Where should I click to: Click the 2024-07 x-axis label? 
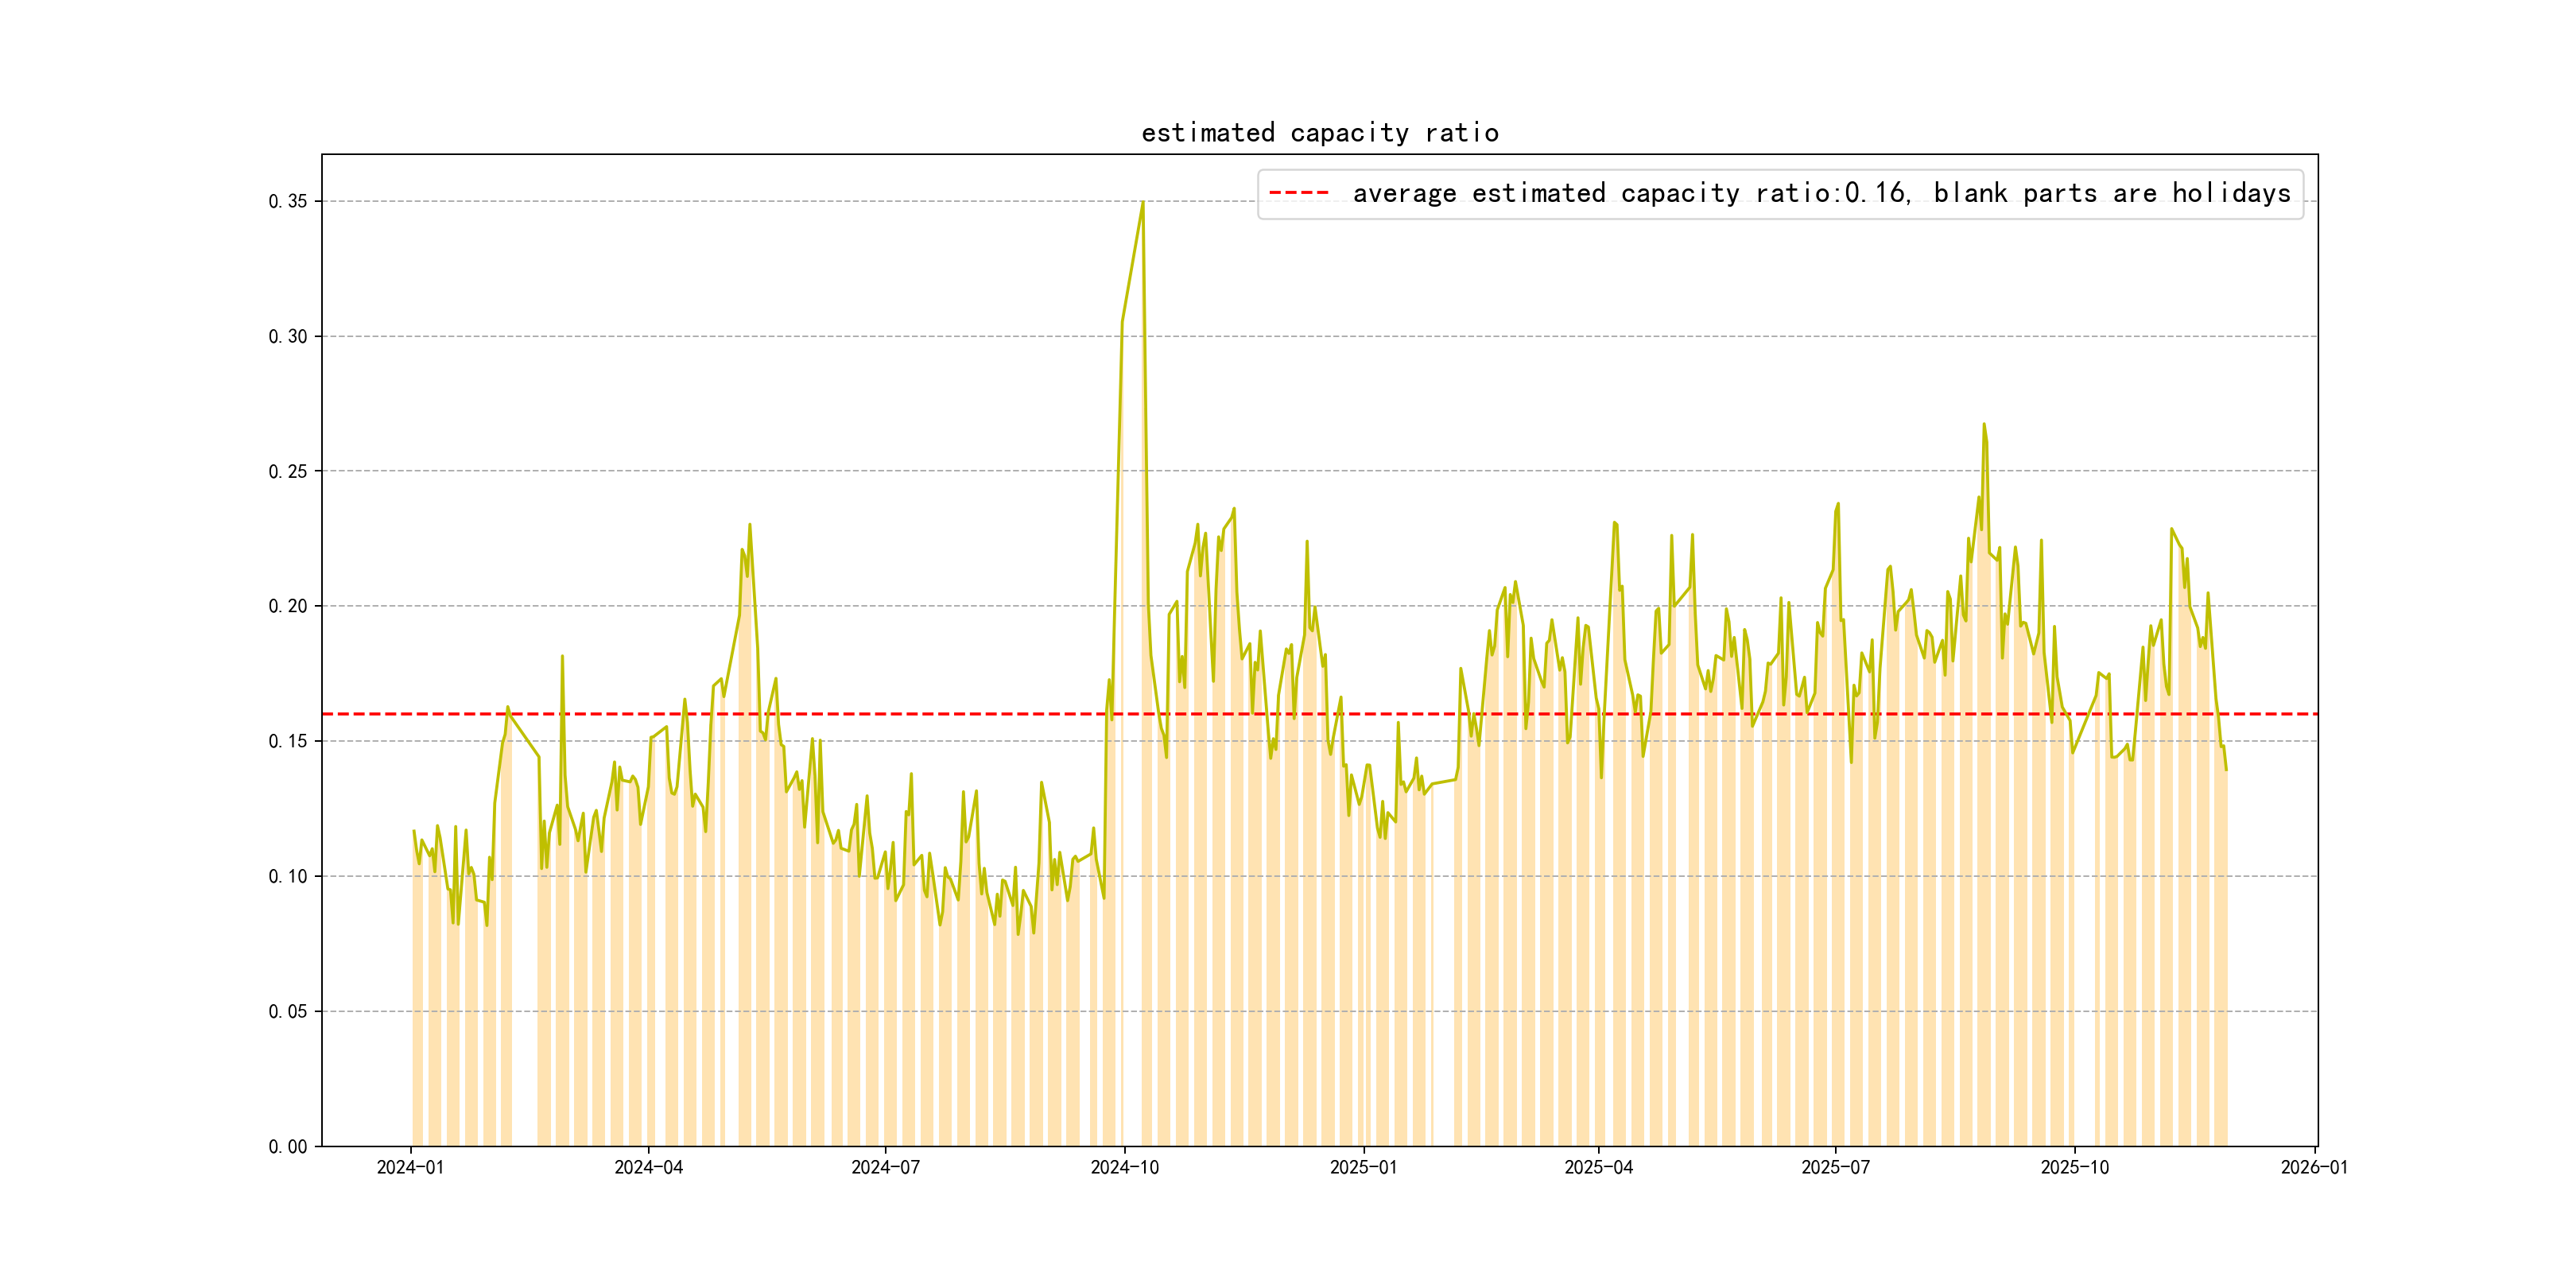coord(885,1168)
